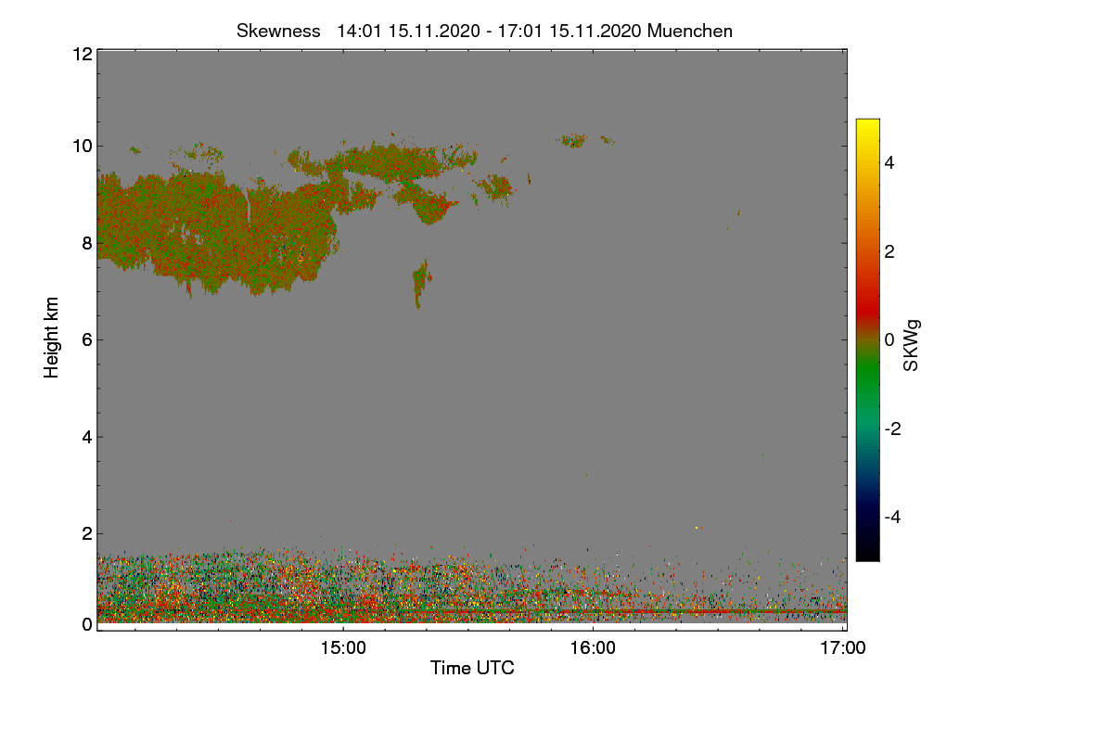The image size is (1113, 742).
Task: Click the large cloud layer near 8 km
Action: point(218,232)
